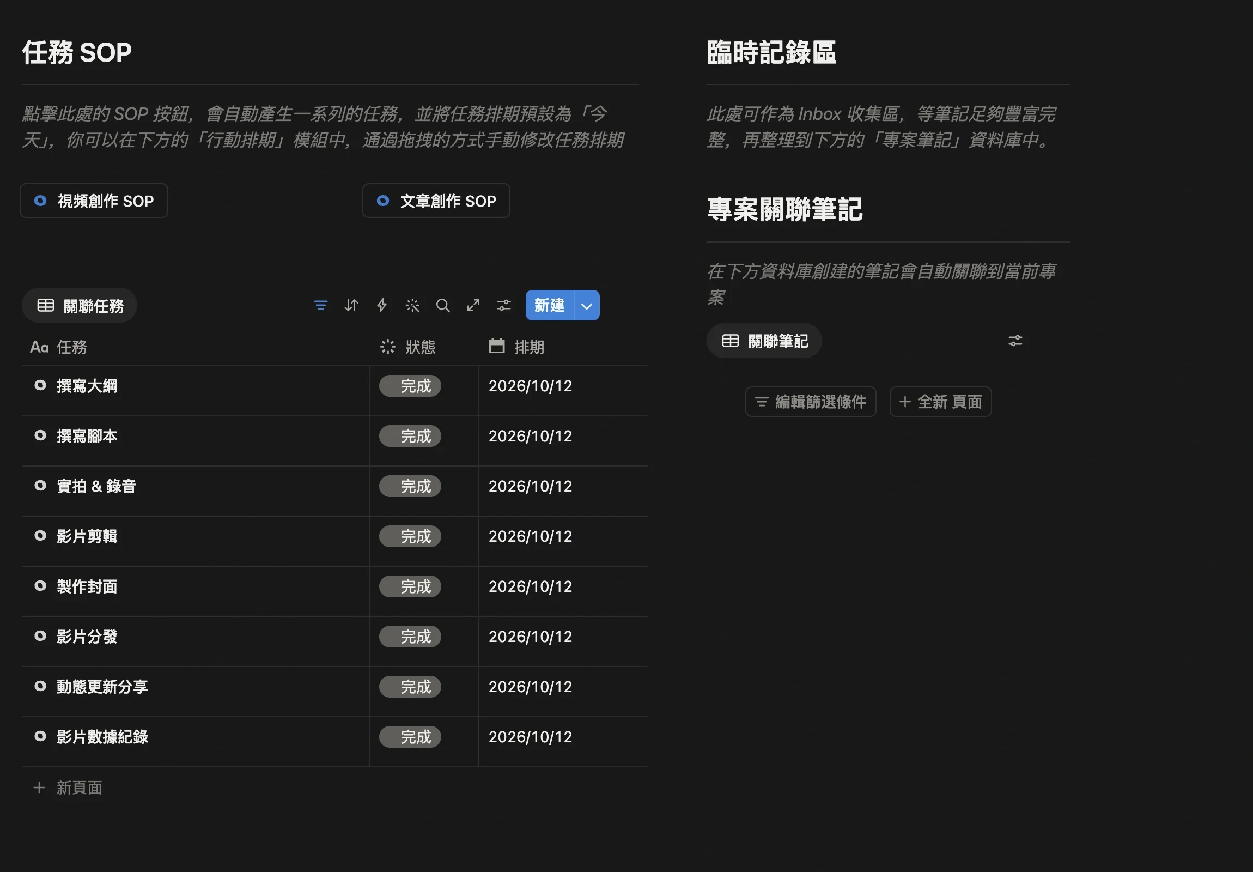The height and width of the screenshot is (872, 1253).
Task: Click the 文章創作 SOP button
Action: [436, 201]
